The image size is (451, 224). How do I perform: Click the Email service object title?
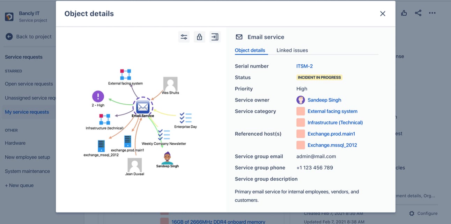(x=266, y=37)
